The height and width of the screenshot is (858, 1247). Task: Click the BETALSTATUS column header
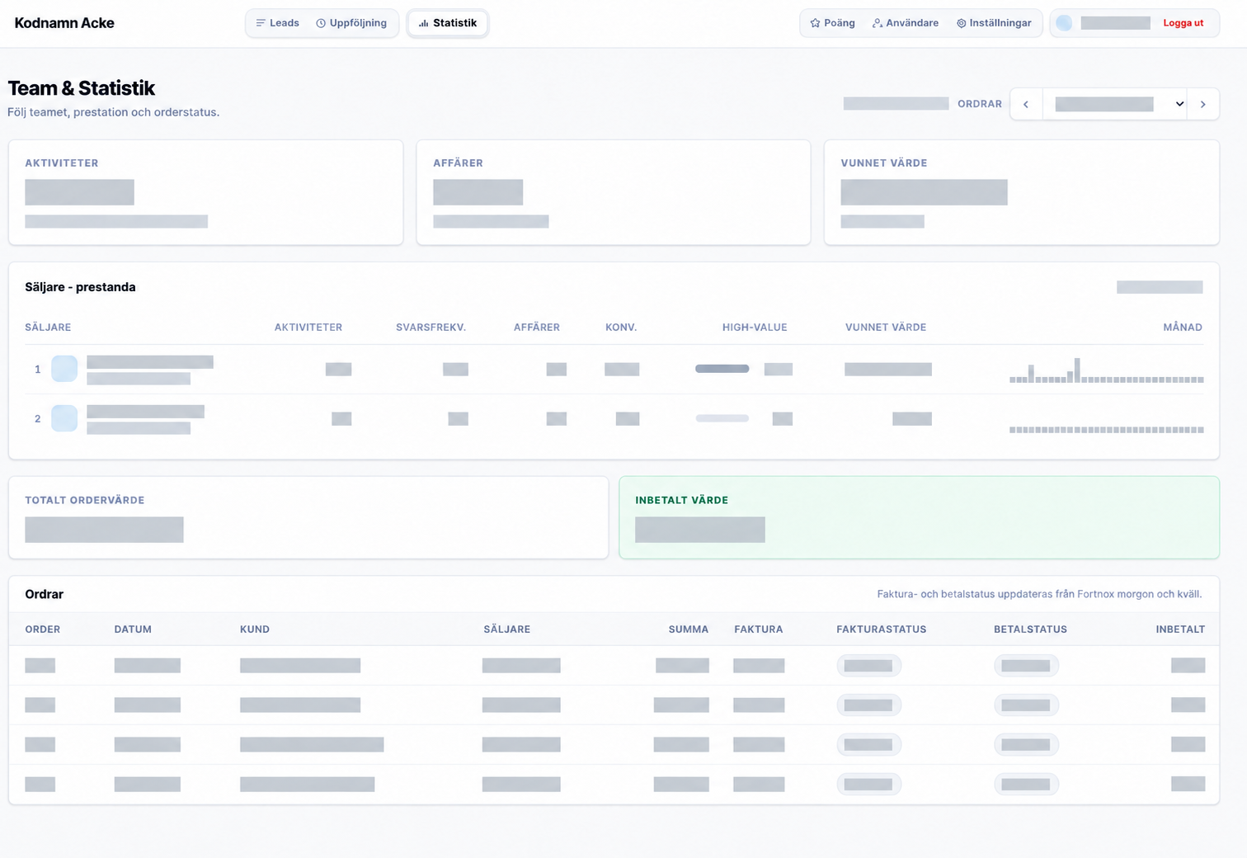1030,629
